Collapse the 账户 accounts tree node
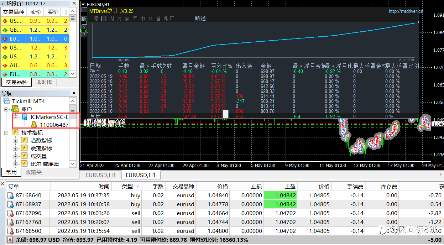 (6, 109)
